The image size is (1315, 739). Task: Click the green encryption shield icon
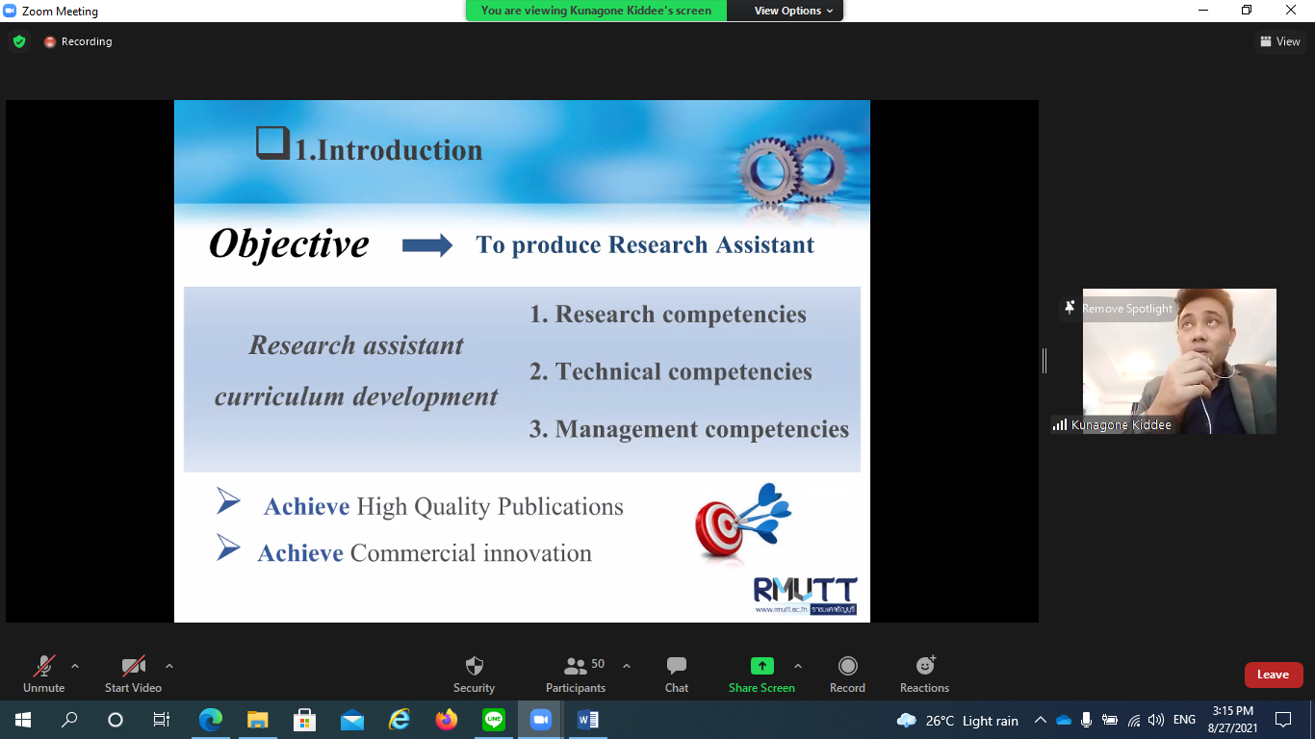(19, 41)
